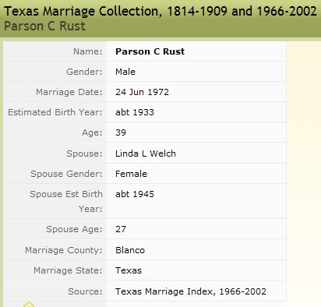Click the Male gender value

coord(125,72)
